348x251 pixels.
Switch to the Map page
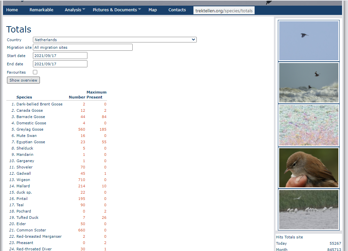click(x=153, y=10)
